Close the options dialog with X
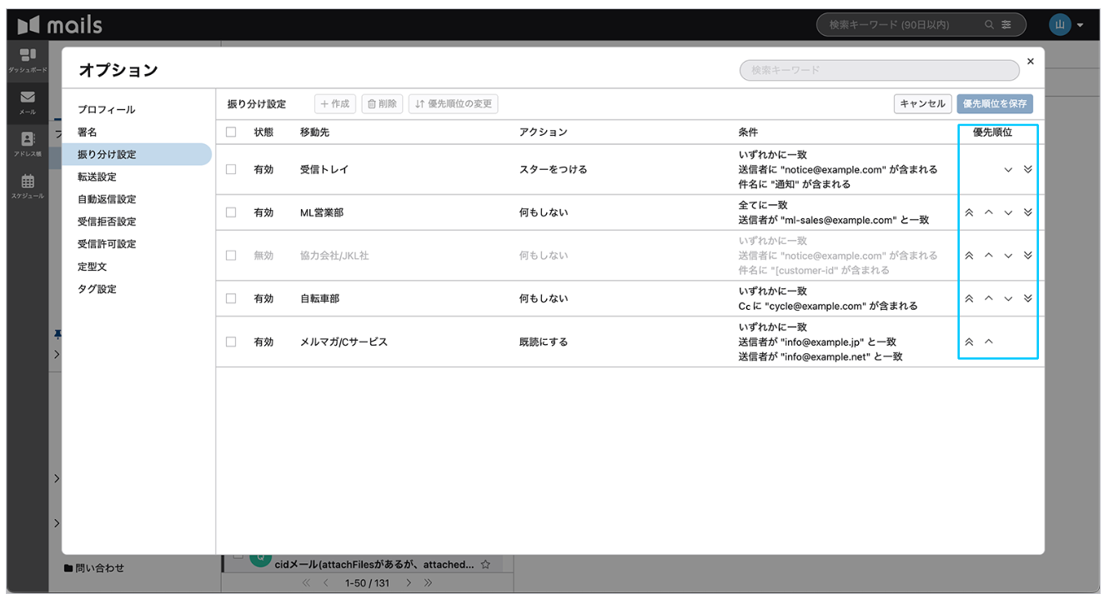Viewport: 1114px width, 604px height. [x=1030, y=62]
